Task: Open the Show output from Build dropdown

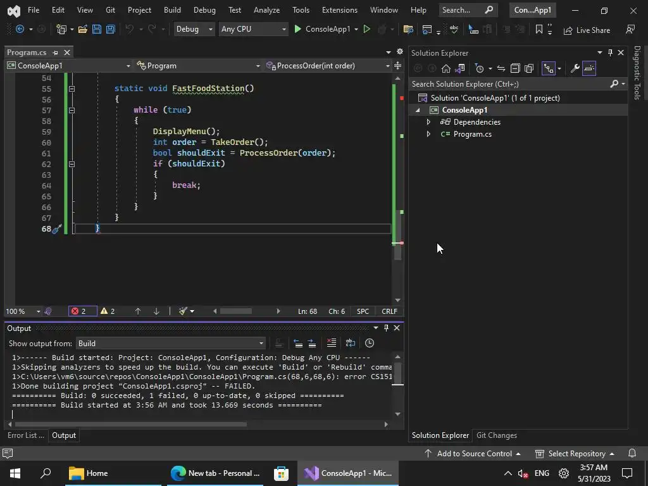Action: click(x=170, y=344)
